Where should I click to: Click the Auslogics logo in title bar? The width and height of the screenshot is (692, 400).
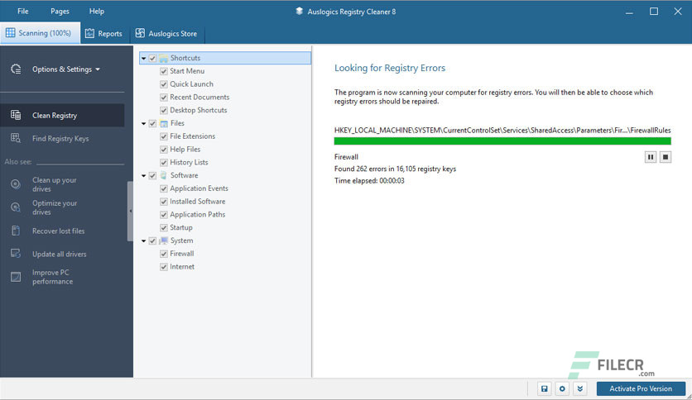(299, 12)
